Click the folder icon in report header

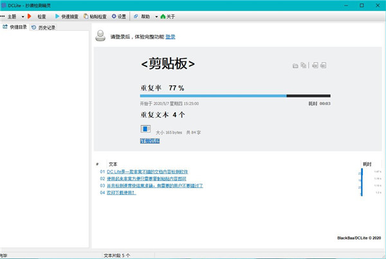(295, 66)
